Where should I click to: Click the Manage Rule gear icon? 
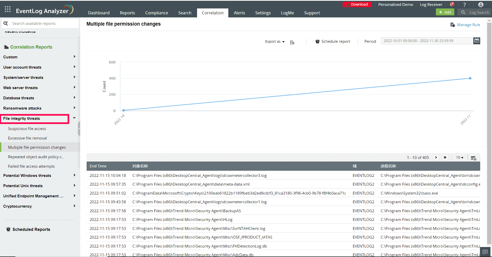tap(453, 25)
